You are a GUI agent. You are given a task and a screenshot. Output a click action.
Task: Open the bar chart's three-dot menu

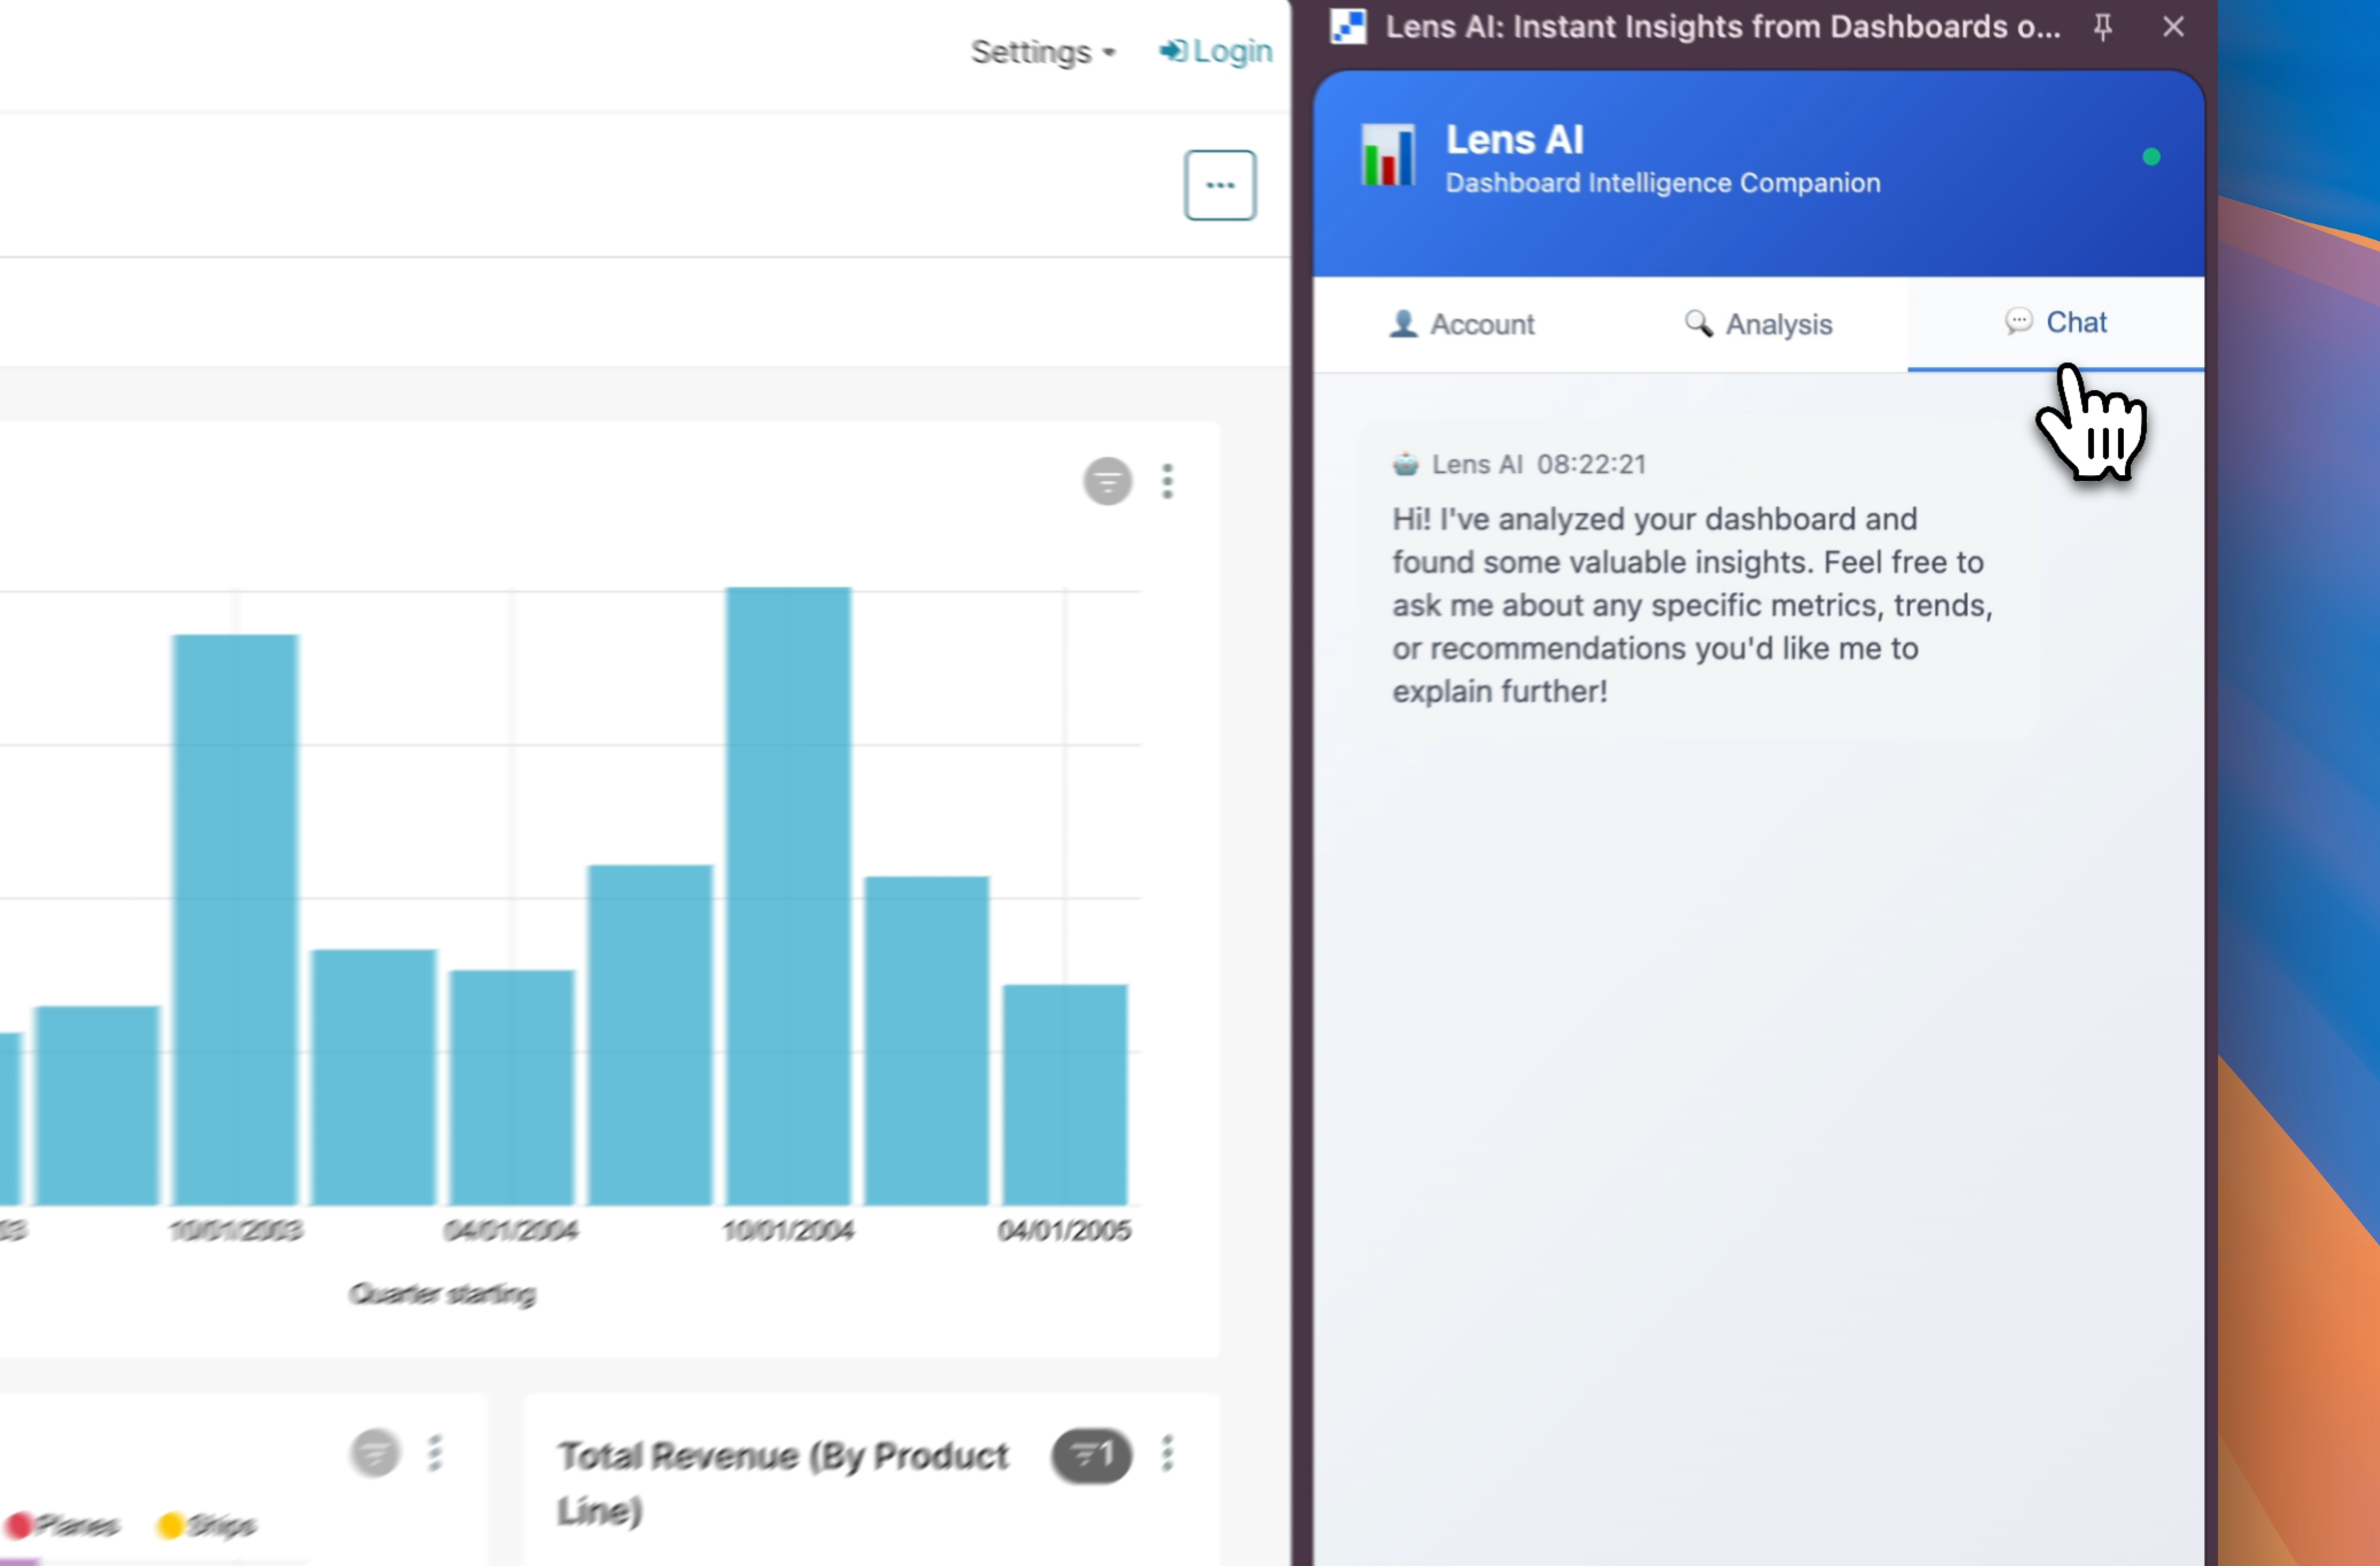tap(1167, 481)
